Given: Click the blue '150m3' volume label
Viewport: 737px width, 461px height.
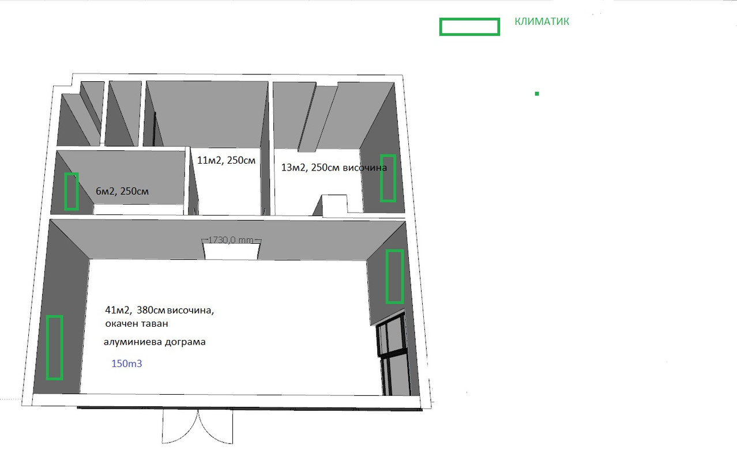Looking at the screenshot, I should [x=126, y=364].
